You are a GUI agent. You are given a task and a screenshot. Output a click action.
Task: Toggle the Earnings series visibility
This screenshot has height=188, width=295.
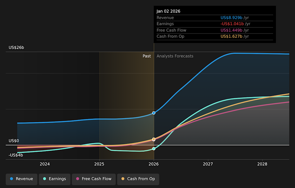click(54, 178)
